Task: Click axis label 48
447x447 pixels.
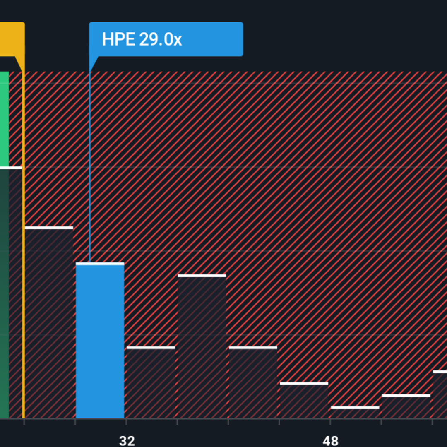Action: (x=330, y=441)
